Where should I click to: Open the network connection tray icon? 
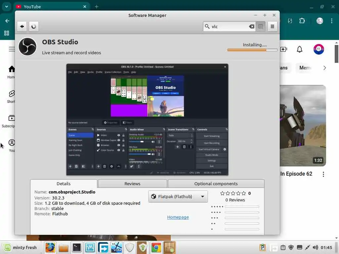point(307,247)
